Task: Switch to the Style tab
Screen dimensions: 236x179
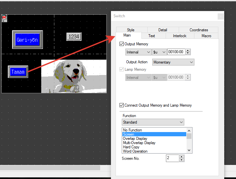Action: tap(131, 30)
